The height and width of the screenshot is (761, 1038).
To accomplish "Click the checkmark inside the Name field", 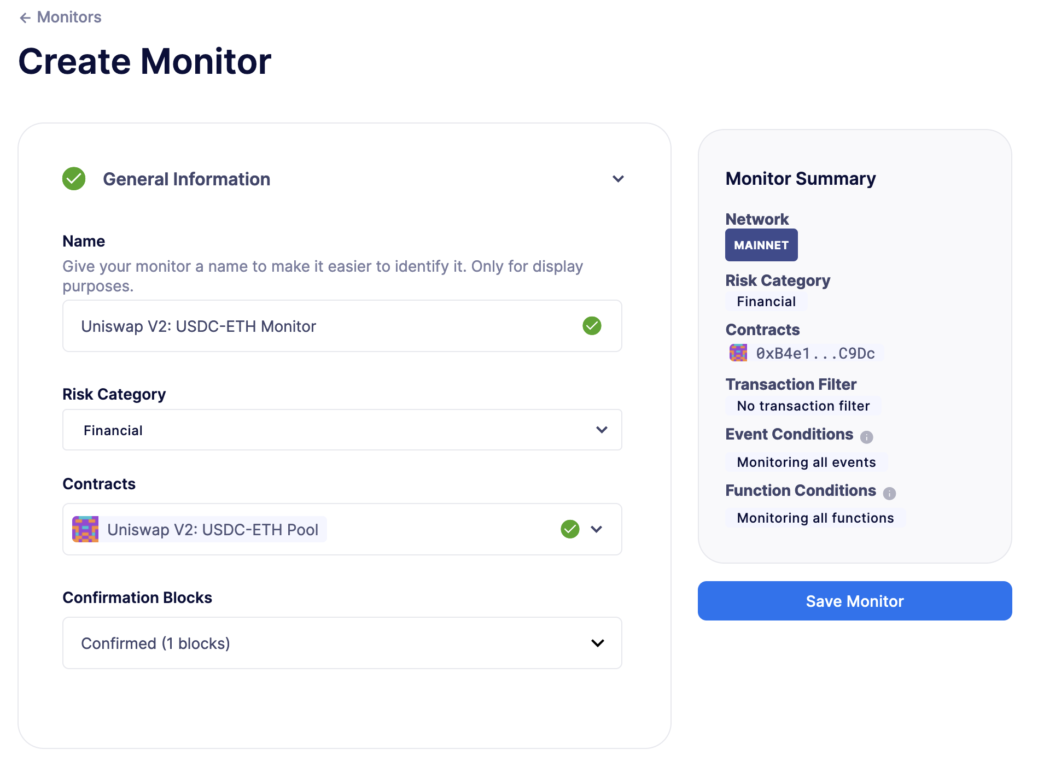I will click(x=592, y=325).
